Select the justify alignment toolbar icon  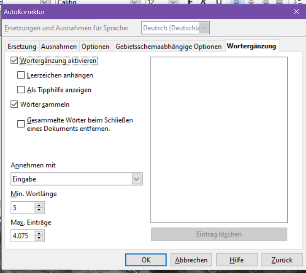[279, 2]
